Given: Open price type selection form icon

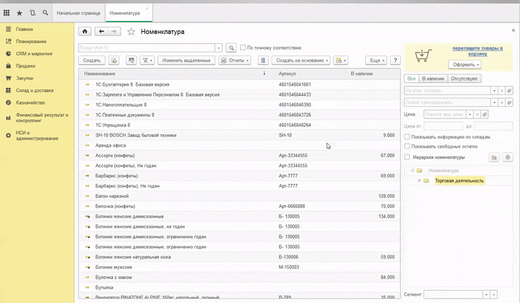Looking at the screenshot, I should [x=485, y=115].
